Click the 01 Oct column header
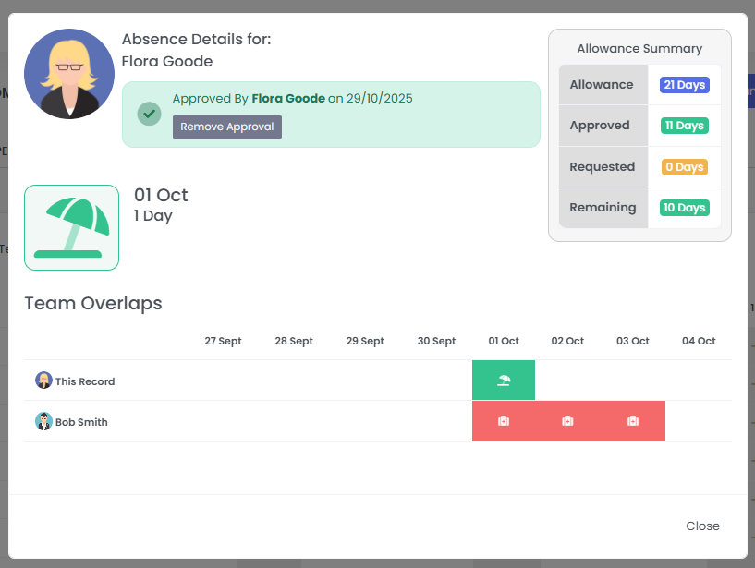Screen dimensions: 755x568 coord(504,341)
